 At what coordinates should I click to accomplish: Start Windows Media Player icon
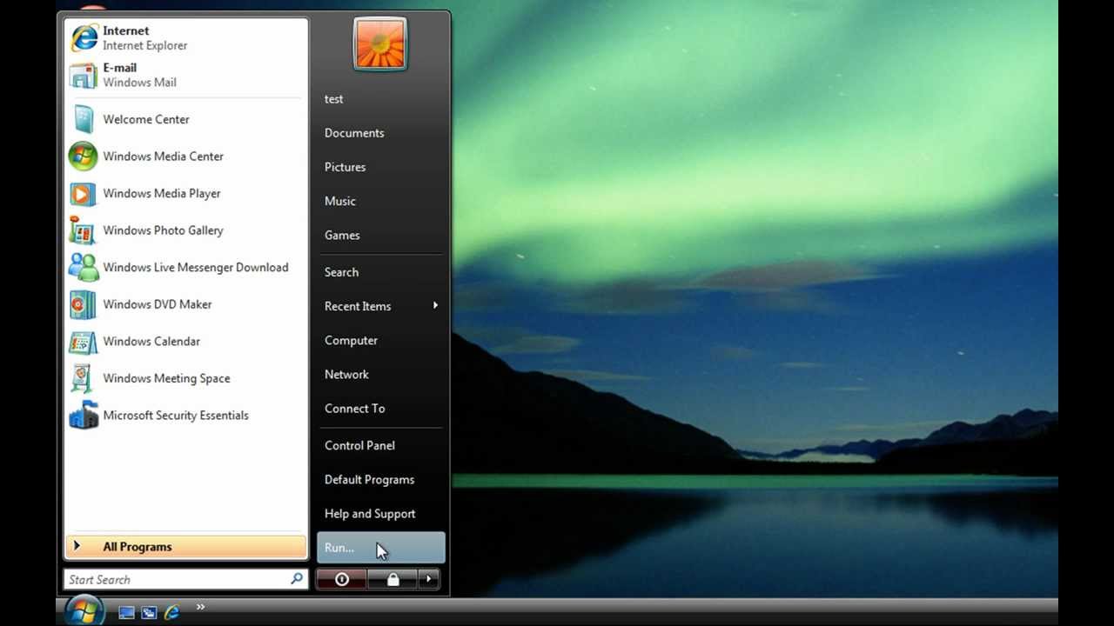[x=84, y=193]
